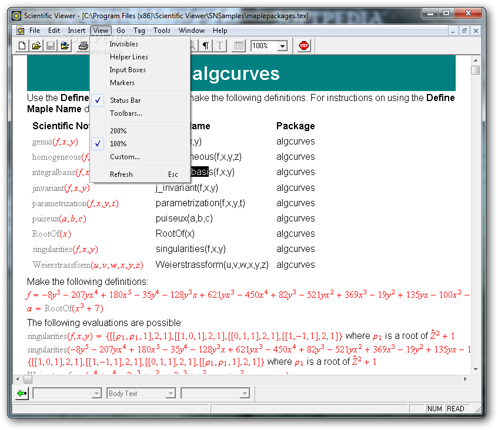Toggle Markers display
Image resolution: width=498 pixels, height=430 pixels.
pyautogui.click(x=141, y=83)
